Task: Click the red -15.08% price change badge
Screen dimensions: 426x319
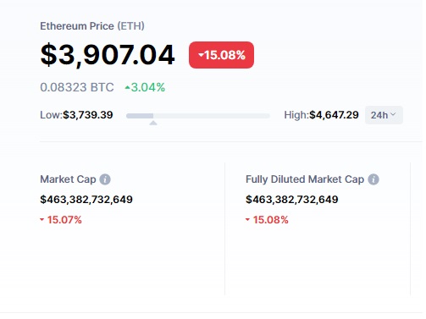Action: [221, 55]
